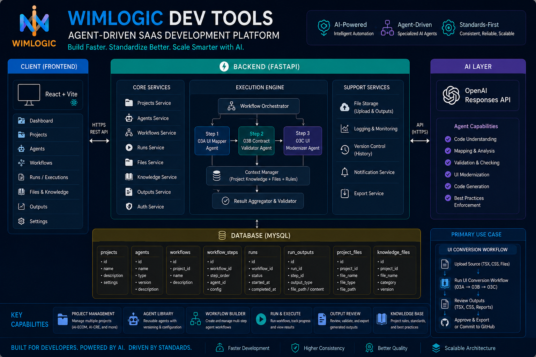Select the Database (MySQL) header
The height and width of the screenshot is (357, 536).
[256, 235]
